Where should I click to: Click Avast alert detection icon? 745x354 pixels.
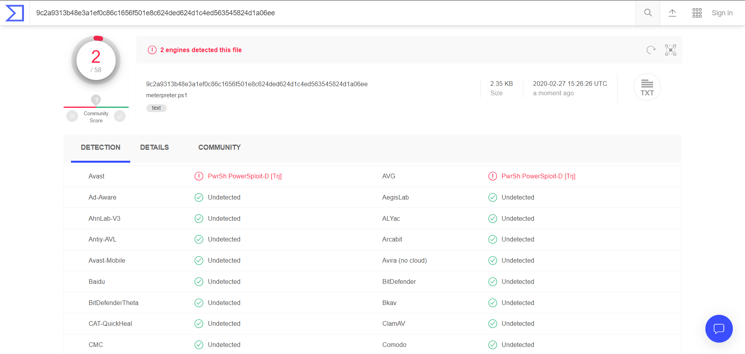point(199,176)
